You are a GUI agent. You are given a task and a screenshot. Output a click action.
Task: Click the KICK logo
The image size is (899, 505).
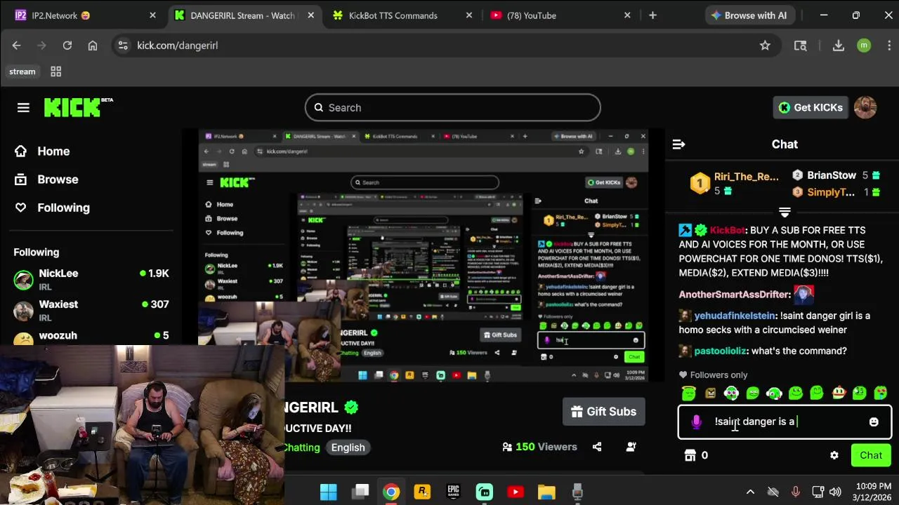click(x=78, y=107)
